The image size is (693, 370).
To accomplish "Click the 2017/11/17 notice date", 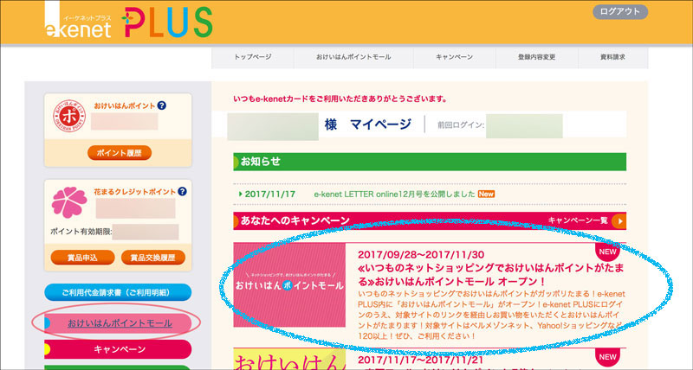I will 270,194.
